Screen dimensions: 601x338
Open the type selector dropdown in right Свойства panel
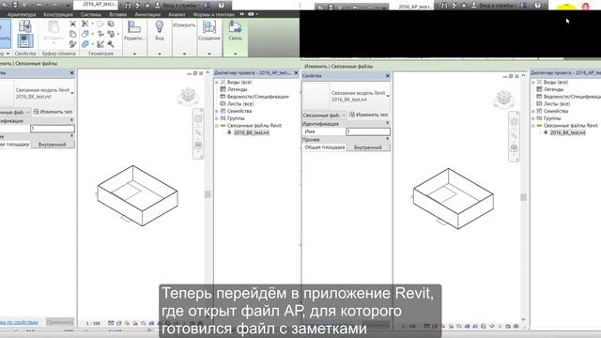(x=388, y=96)
